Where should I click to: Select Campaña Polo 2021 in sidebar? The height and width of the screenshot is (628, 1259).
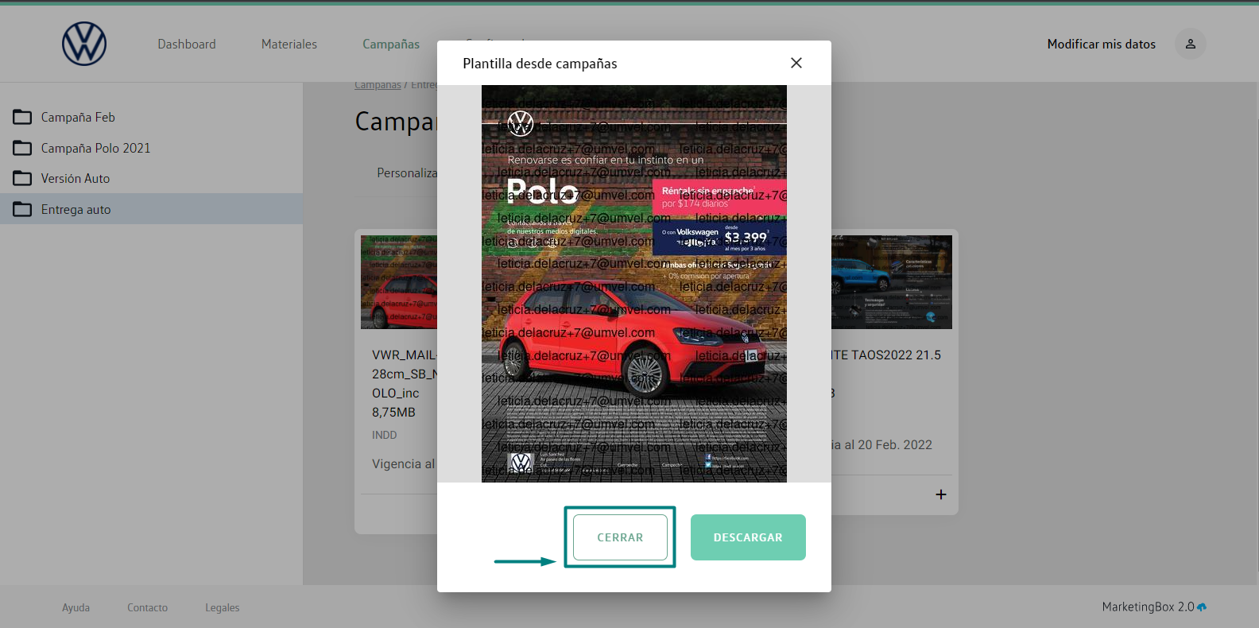(151, 148)
